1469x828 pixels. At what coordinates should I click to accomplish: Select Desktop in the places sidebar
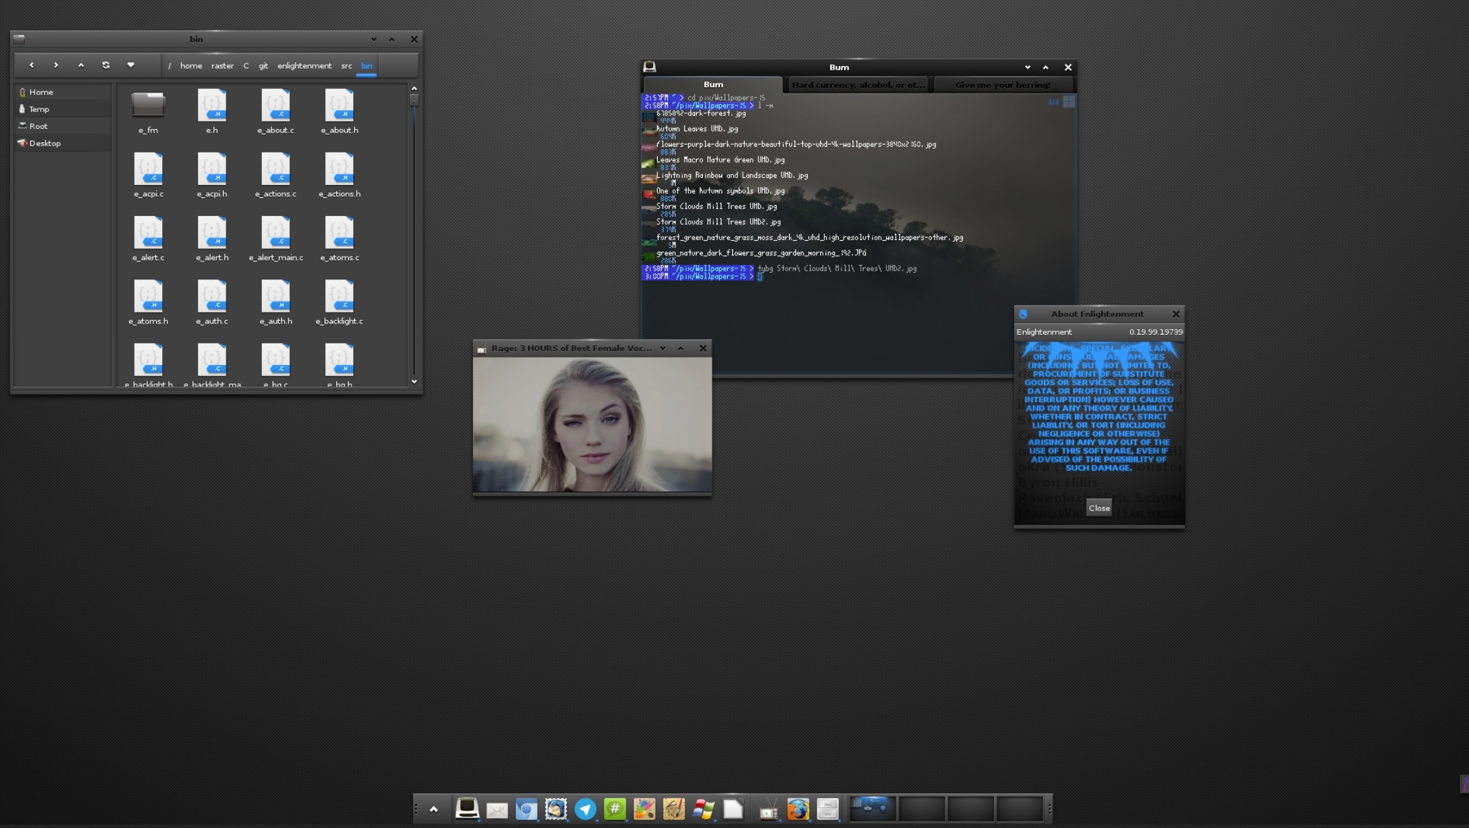click(45, 144)
